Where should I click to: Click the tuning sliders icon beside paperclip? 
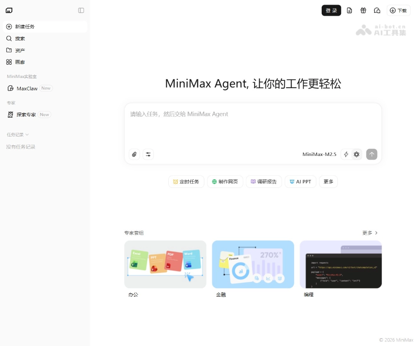[148, 154]
